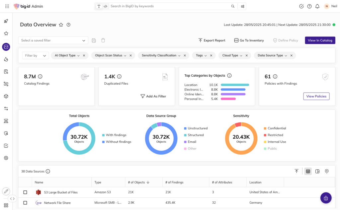The width and height of the screenshot is (340, 210).
Task: Sort by # of Objects column header
Action: pos(136,182)
